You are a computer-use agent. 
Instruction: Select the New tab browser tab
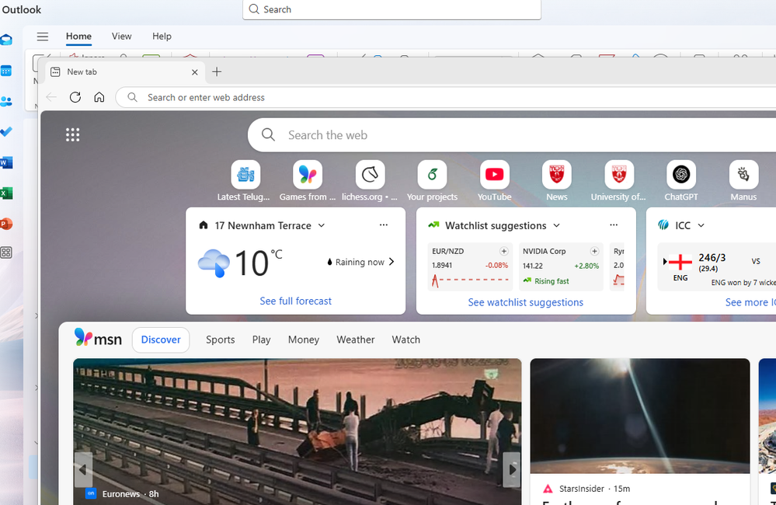pyautogui.click(x=124, y=71)
